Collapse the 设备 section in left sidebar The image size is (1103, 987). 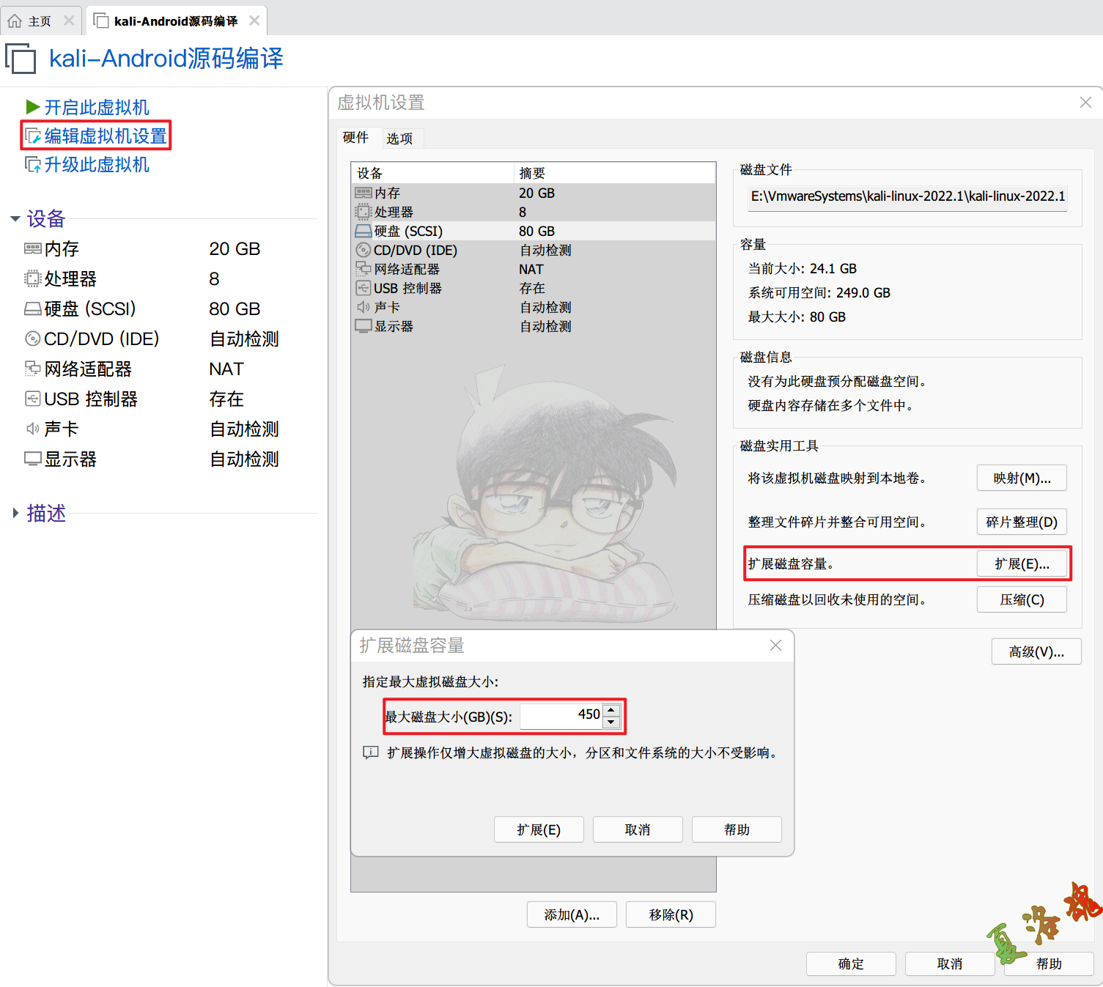point(15,219)
